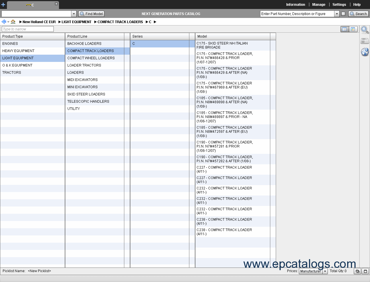Expand the part search history dropdown
Image resolution: width=370 pixels, height=282 pixels.
(337, 14)
